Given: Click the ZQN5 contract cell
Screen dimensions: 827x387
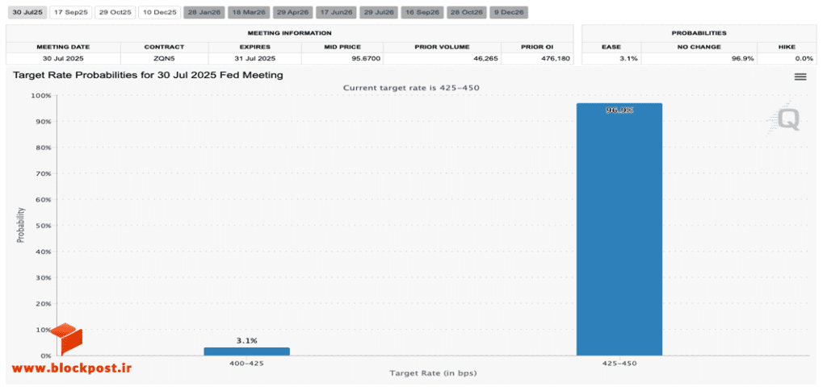Looking at the screenshot, I should (x=164, y=58).
